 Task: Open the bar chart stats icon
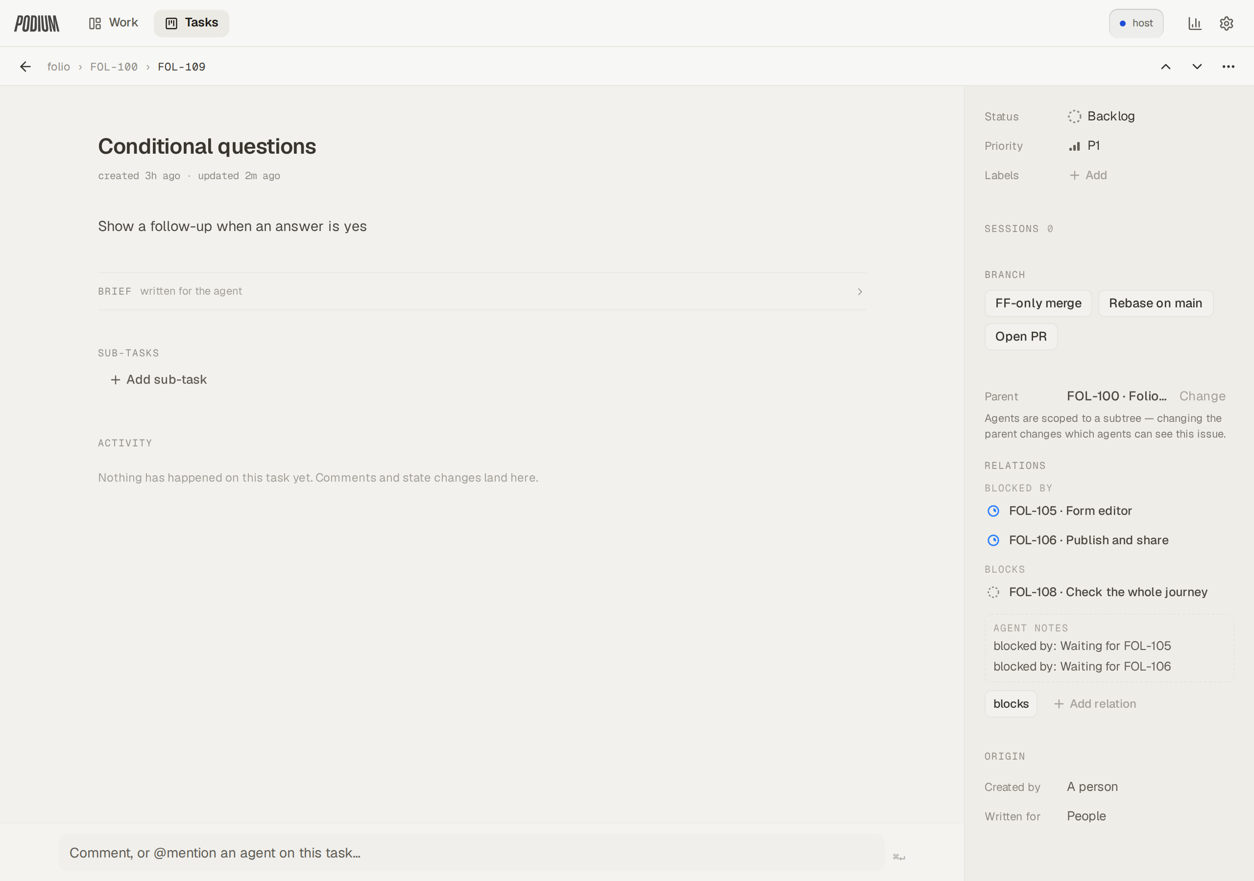point(1194,23)
